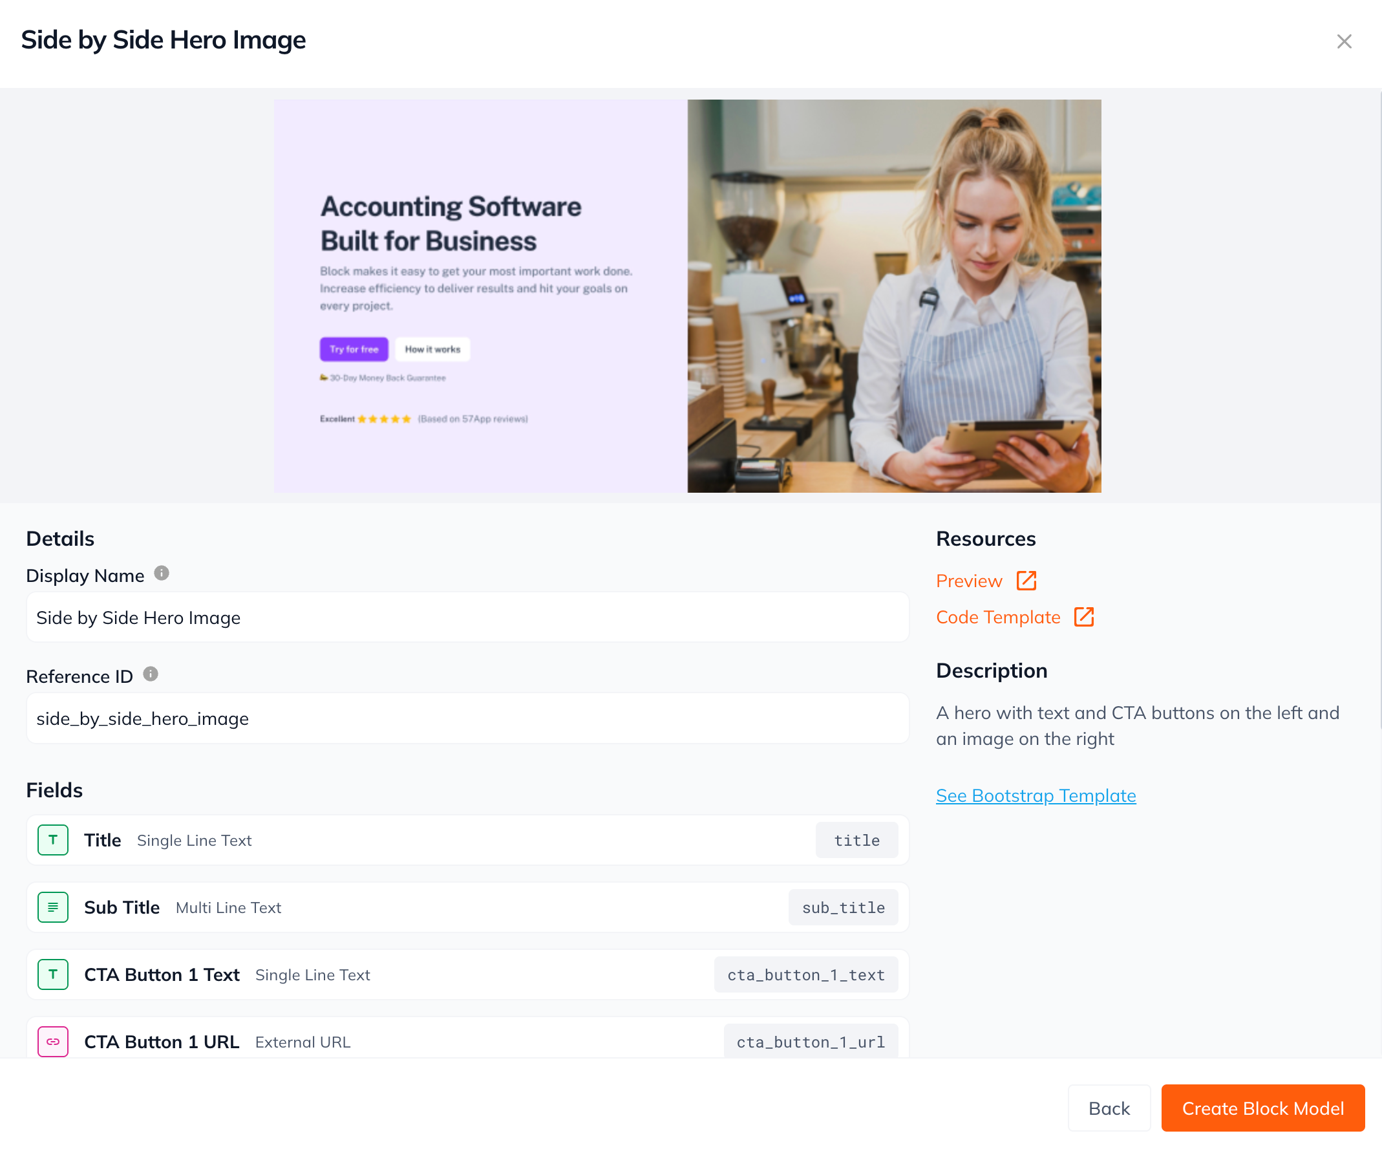Click the hero image preview thumbnail
Screen dimensions: 1382x1151
coord(687,296)
